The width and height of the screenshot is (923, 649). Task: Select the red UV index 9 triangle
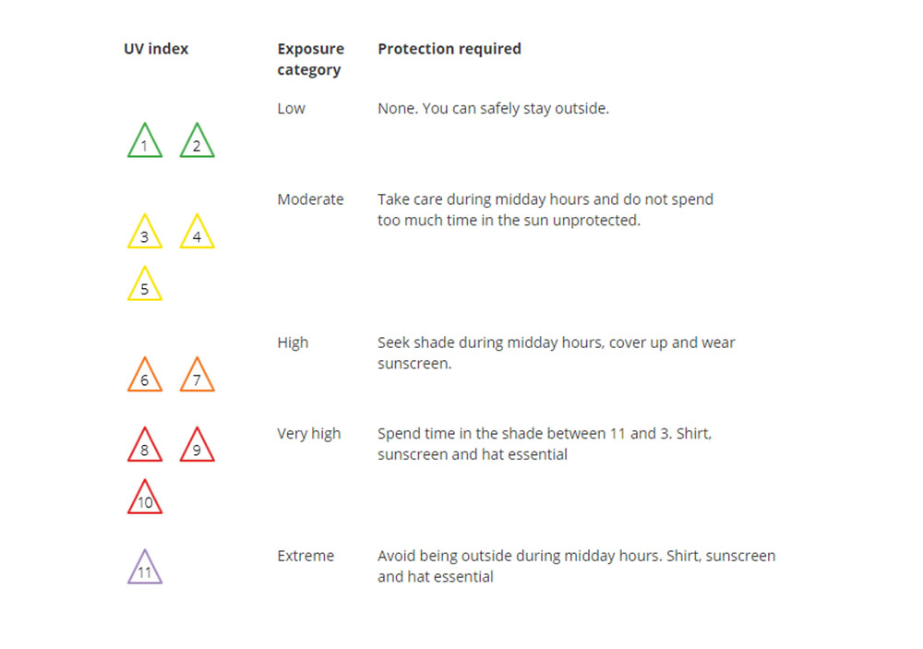click(x=198, y=445)
